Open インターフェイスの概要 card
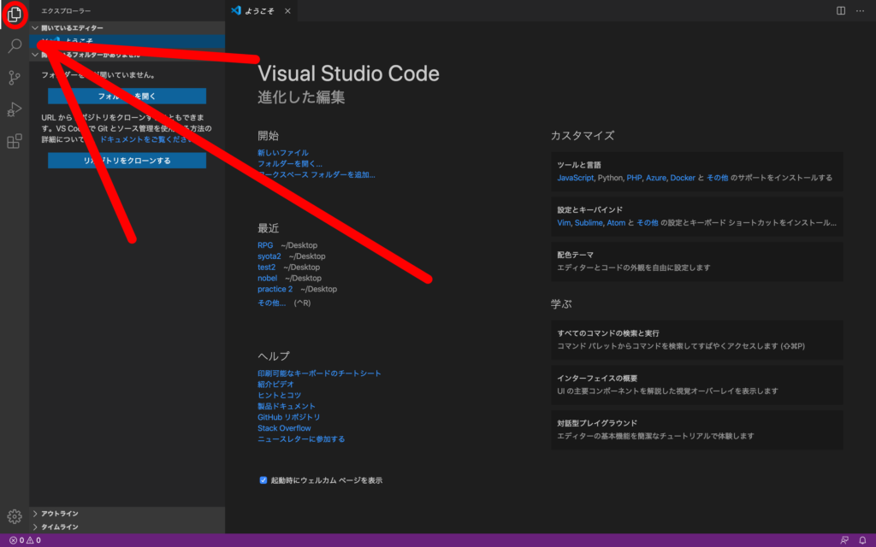Image resolution: width=876 pixels, height=547 pixels. [x=696, y=385]
